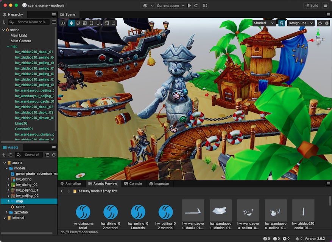Viewport: 332px width, 242px height.
Task: Select the hw_wandaoyou_dimian_01 mesh thumbnail
Action: pos(221,210)
